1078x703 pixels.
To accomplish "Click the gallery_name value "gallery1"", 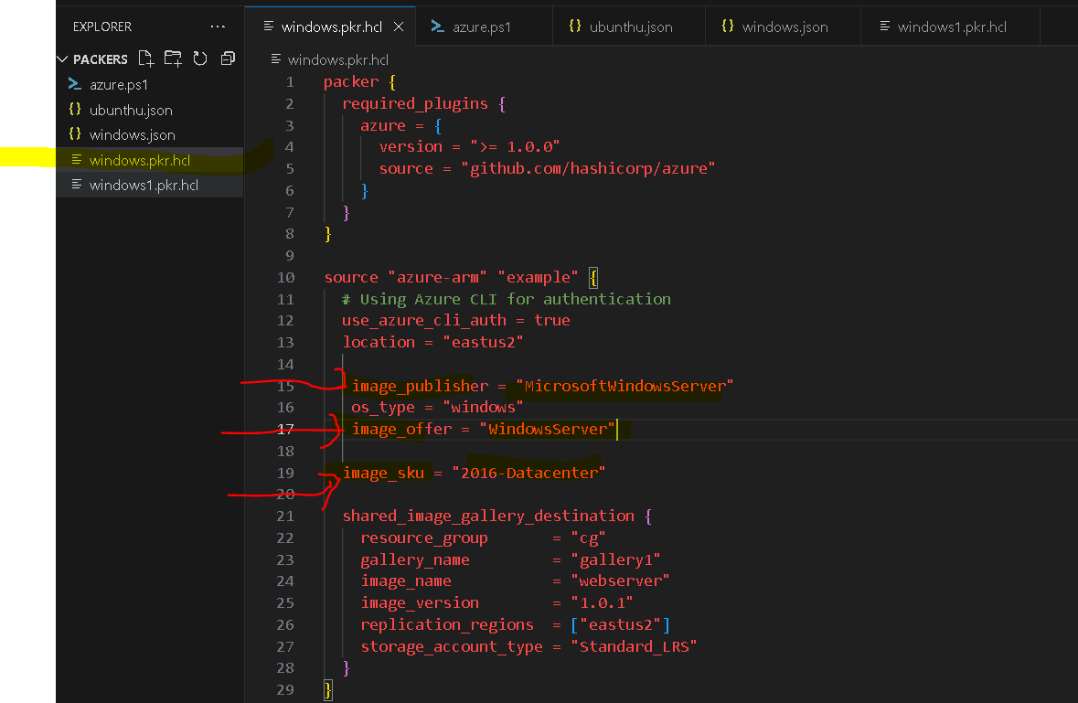I will [x=616, y=560].
